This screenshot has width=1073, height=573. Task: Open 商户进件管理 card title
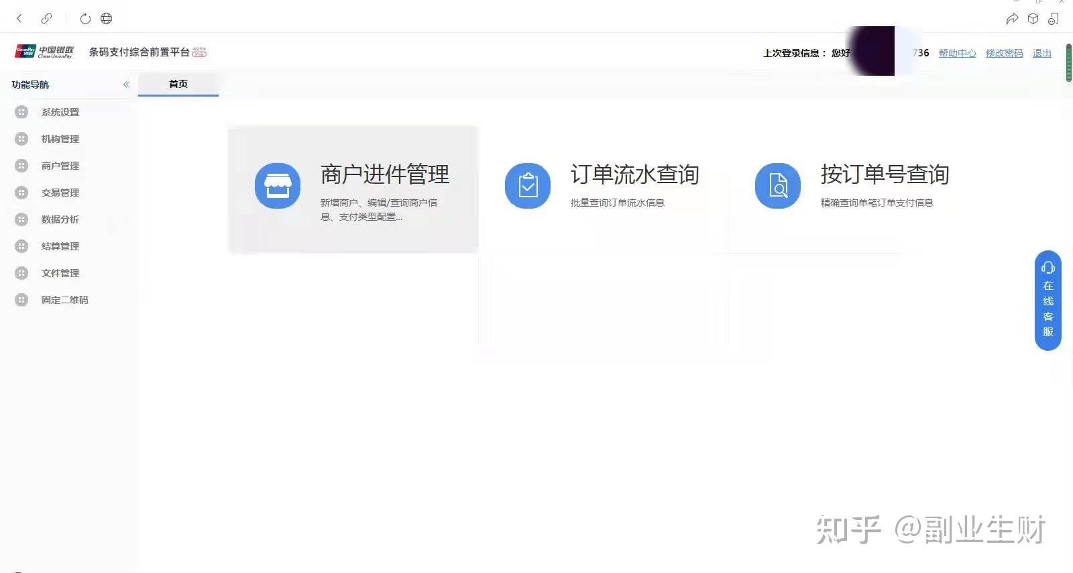click(x=385, y=174)
